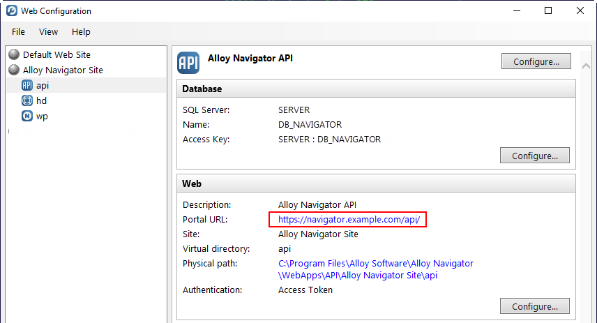
Task: Click the Alloy Navigator Site sphere icon
Action: [x=14, y=70]
